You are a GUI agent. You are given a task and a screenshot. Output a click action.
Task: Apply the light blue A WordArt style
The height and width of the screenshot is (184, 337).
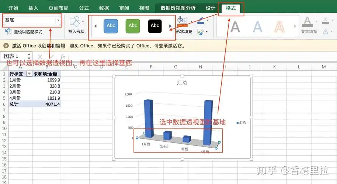pos(257,27)
